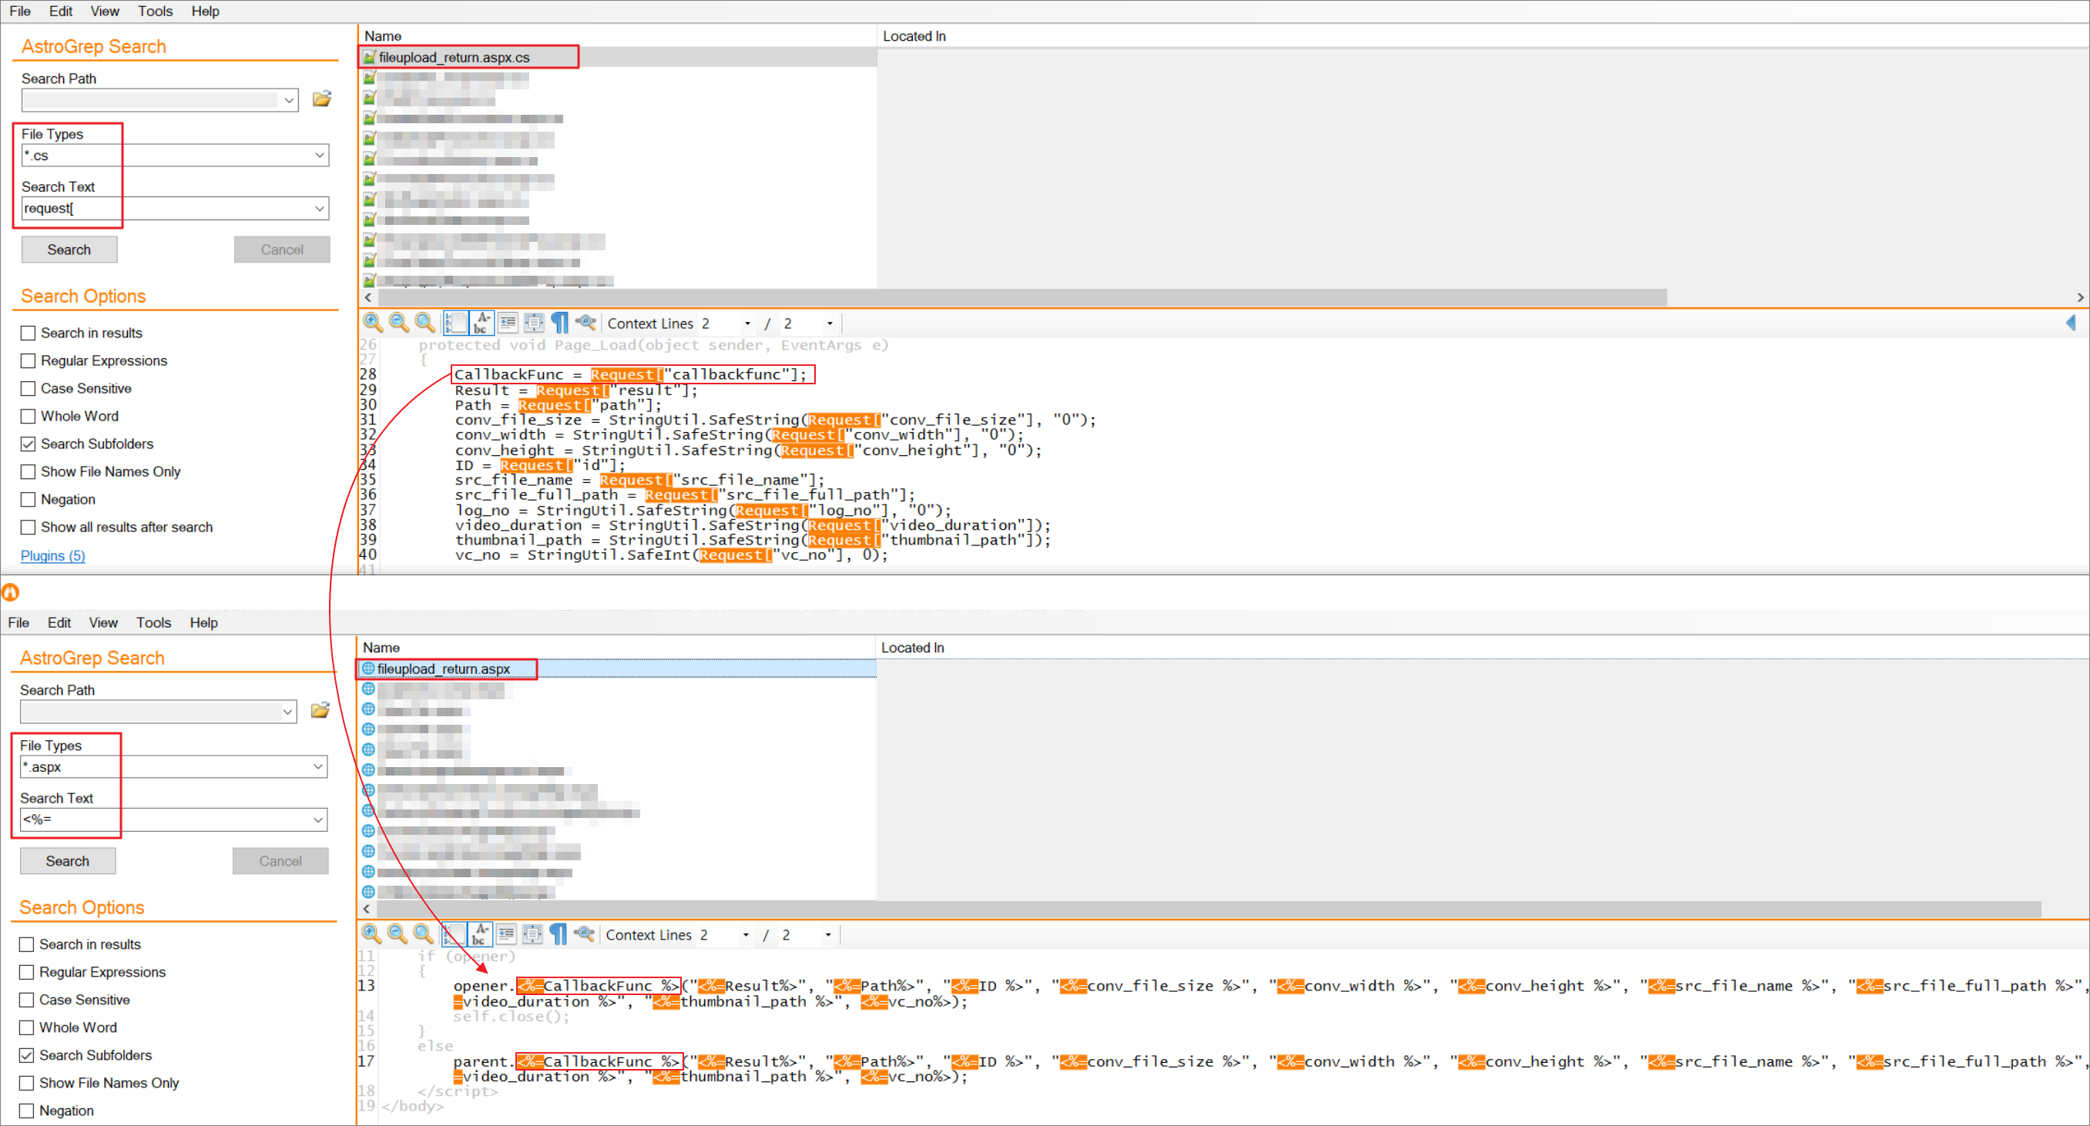Viewport: 2090px width, 1126px height.
Task: Enable Regular Expressions in bottom window
Action: [x=27, y=971]
